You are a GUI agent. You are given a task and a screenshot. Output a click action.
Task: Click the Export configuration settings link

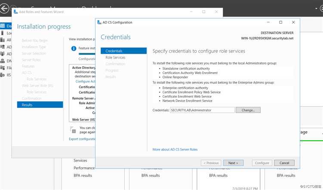(82, 139)
